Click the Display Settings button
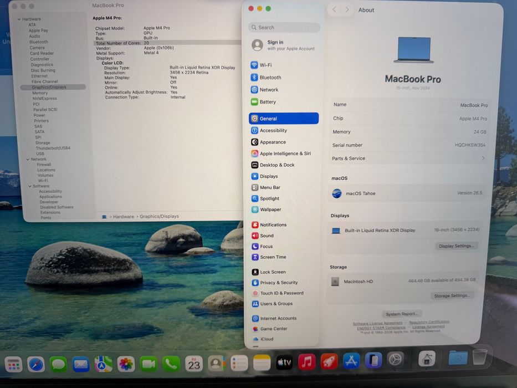This screenshot has width=517, height=388. [x=457, y=246]
